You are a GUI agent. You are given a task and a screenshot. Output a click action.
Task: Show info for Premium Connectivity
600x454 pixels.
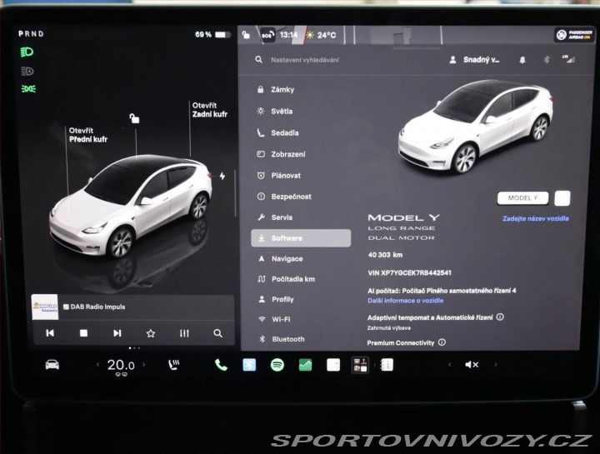coord(442,342)
